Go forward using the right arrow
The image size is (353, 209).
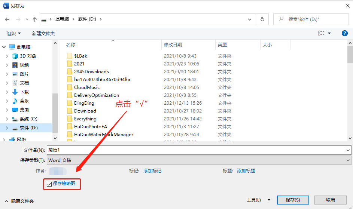coord(18,19)
